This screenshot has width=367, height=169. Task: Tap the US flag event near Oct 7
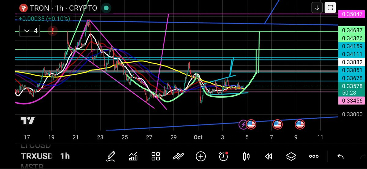tap(277, 124)
